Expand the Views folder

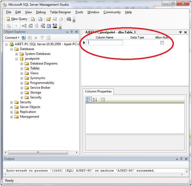(x=22, y=73)
